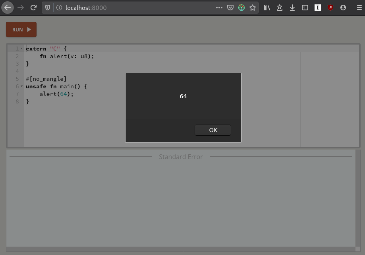Screen dimensions: 365x255
Task: Show site information for localhost
Action: [x=59, y=8]
